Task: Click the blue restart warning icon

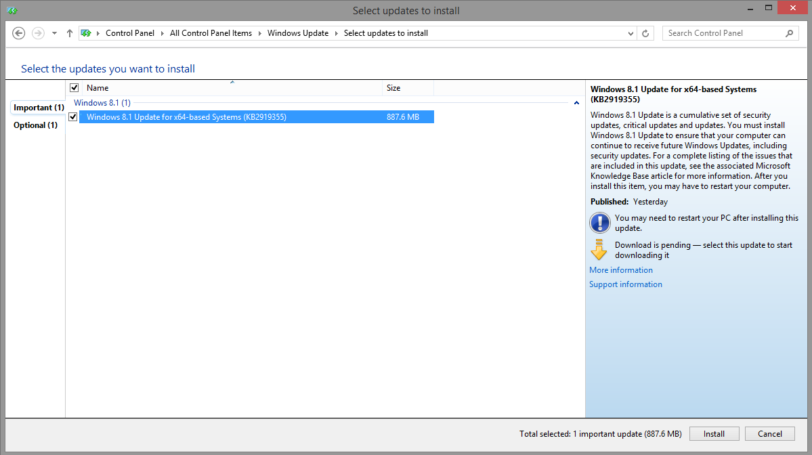Action: click(599, 223)
